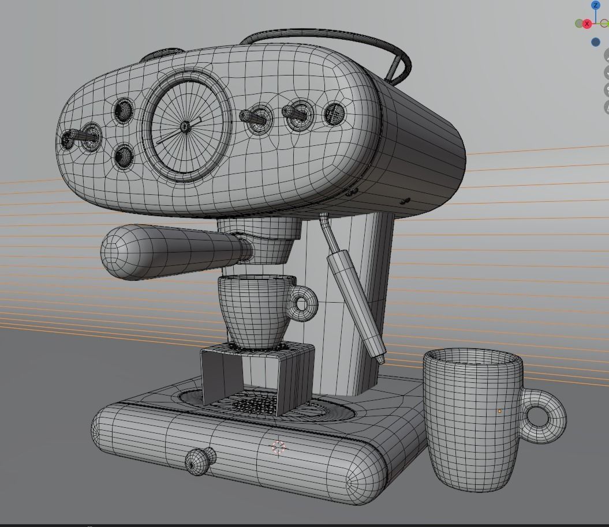This screenshot has height=527, width=609.
Task: Click the grey-green negative Y gizmo dot
Action: click(579, 24)
